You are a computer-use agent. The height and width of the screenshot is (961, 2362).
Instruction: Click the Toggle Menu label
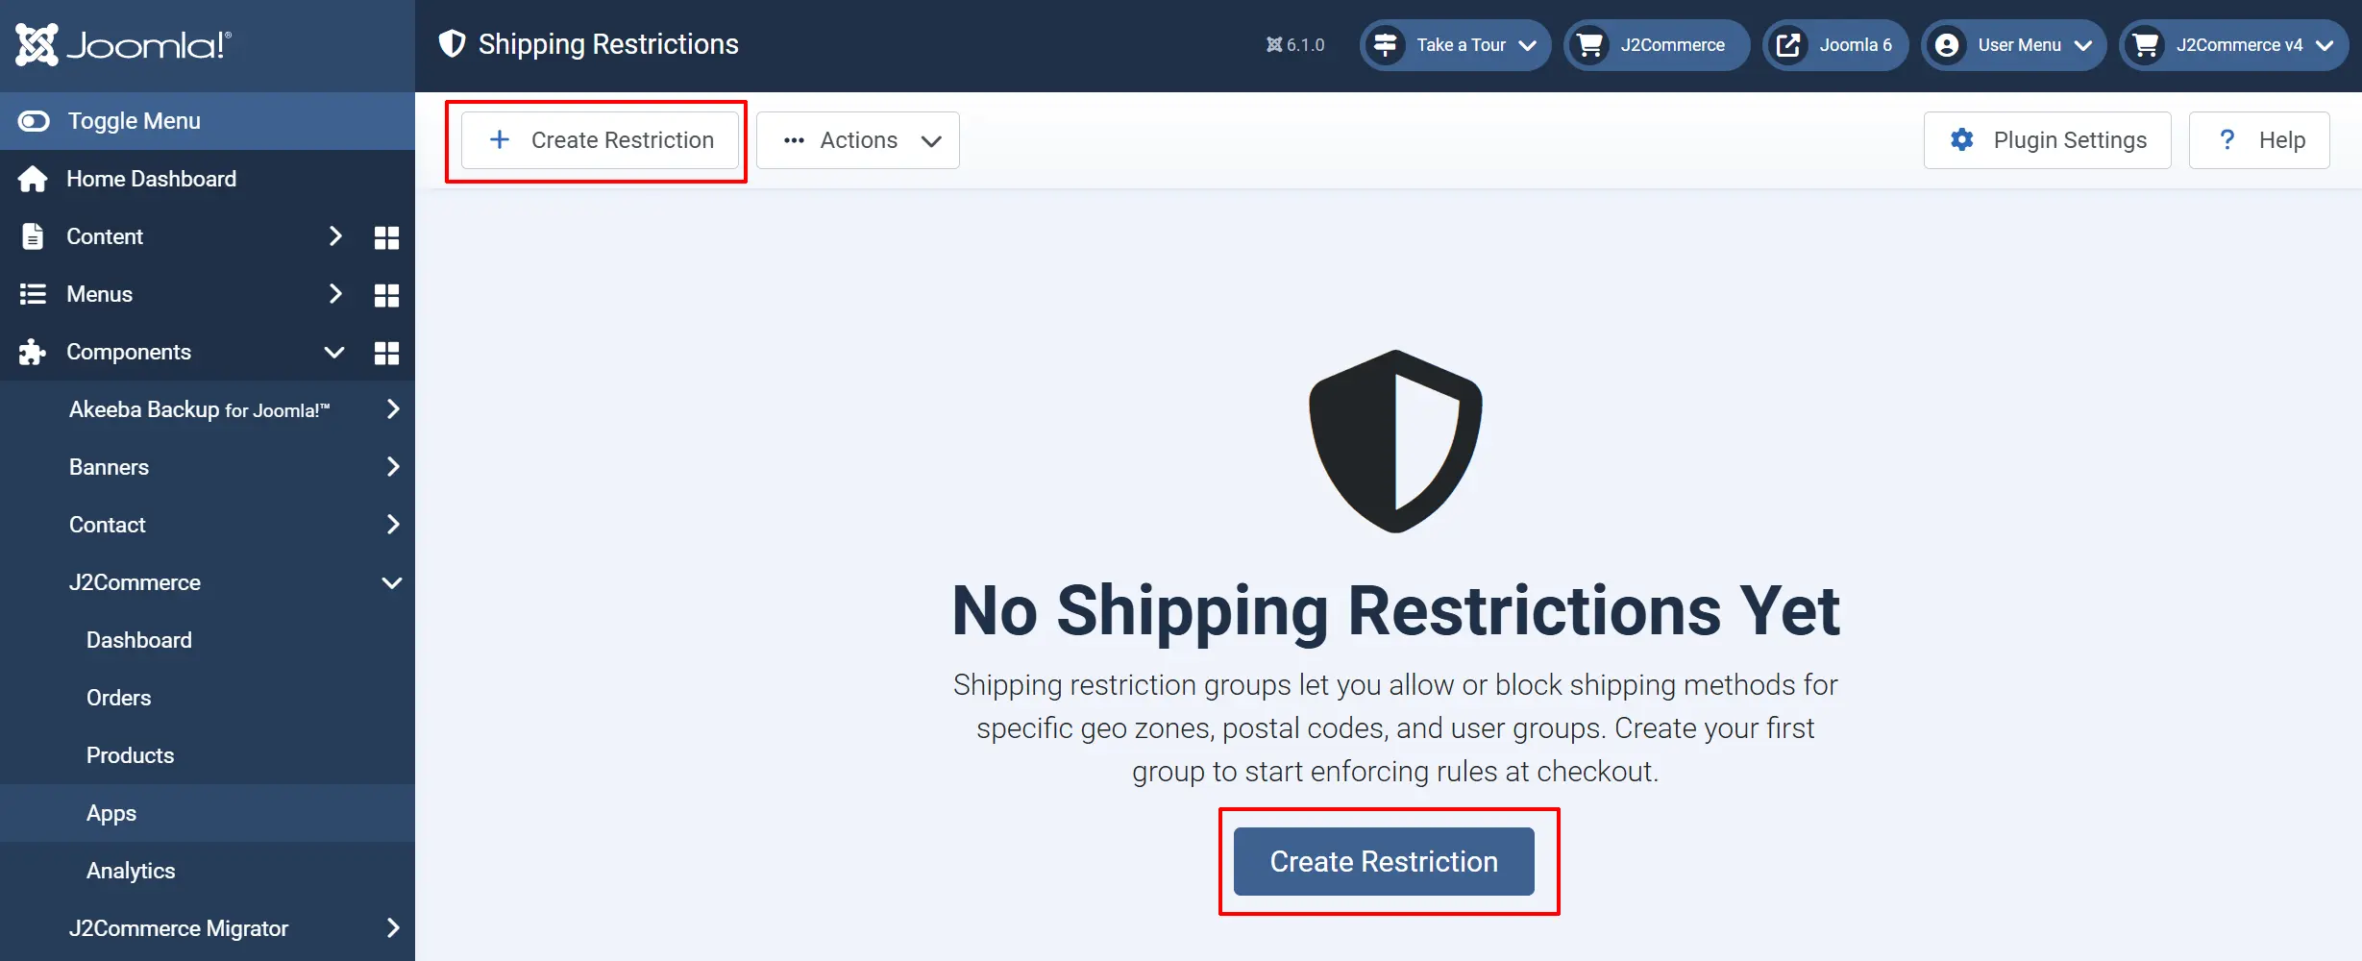(135, 121)
